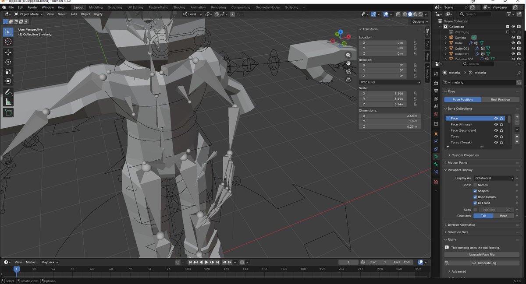Click the viewport pan hand icon
The image size is (526, 284).
coord(348,63)
